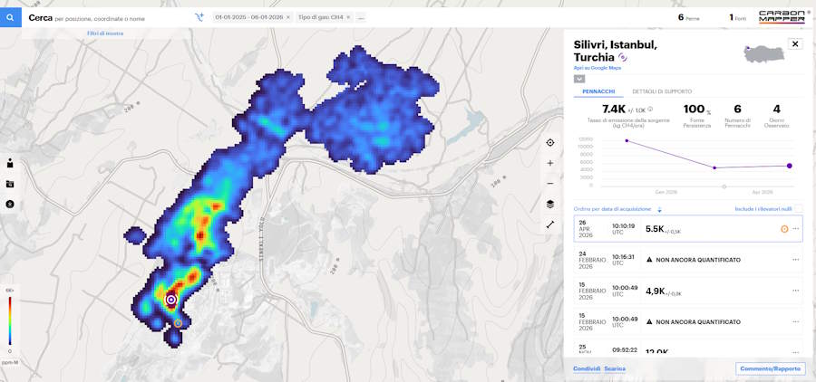This screenshot has height=382, width=816.
Task: Open Ordina per data di acquisizione sort
Action: [x=612, y=209]
